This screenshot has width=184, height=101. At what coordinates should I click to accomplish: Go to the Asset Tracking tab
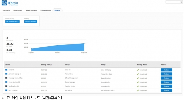[31, 11]
